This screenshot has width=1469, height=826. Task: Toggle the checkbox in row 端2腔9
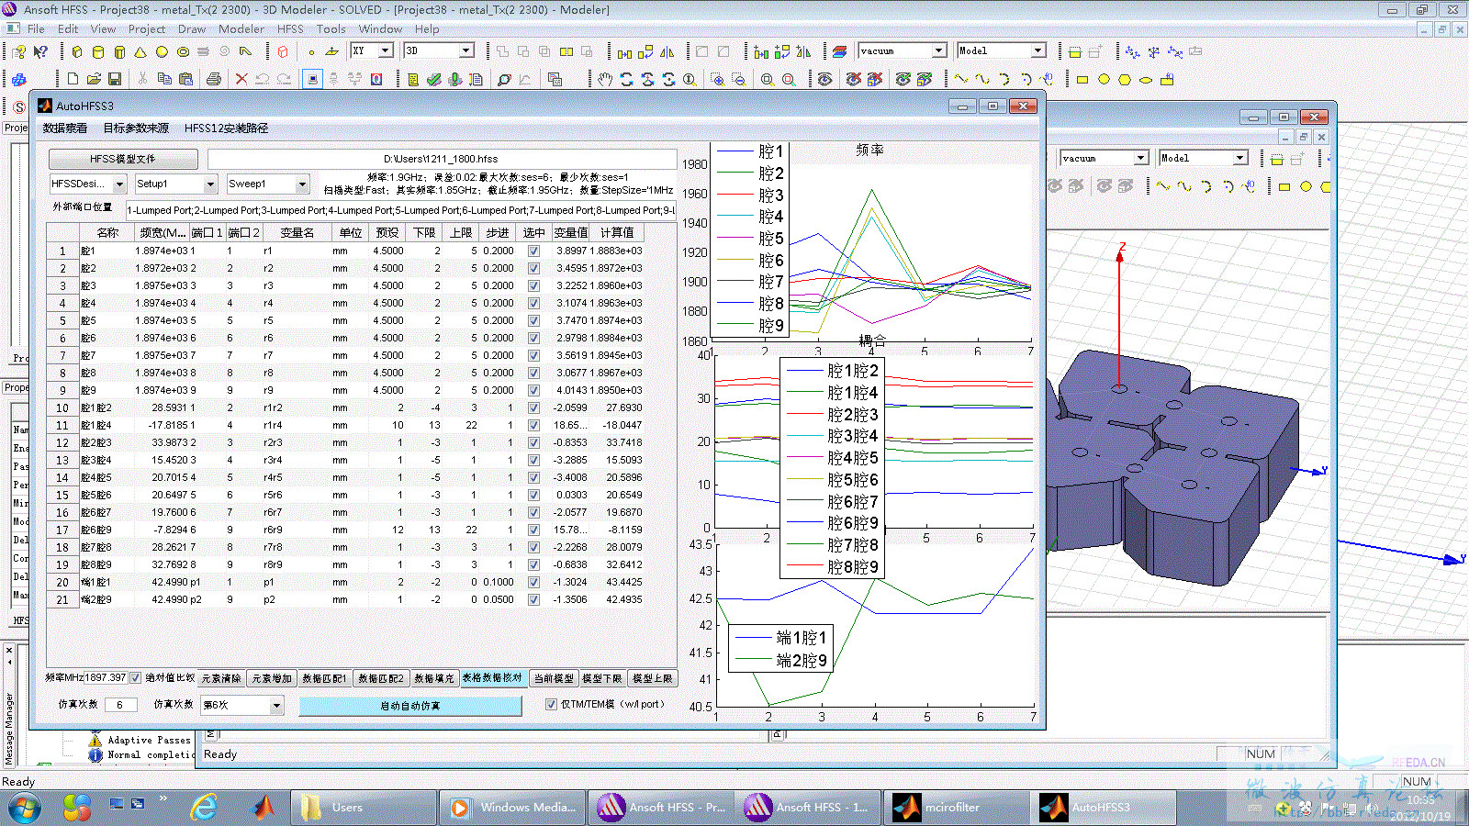click(533, 599)
